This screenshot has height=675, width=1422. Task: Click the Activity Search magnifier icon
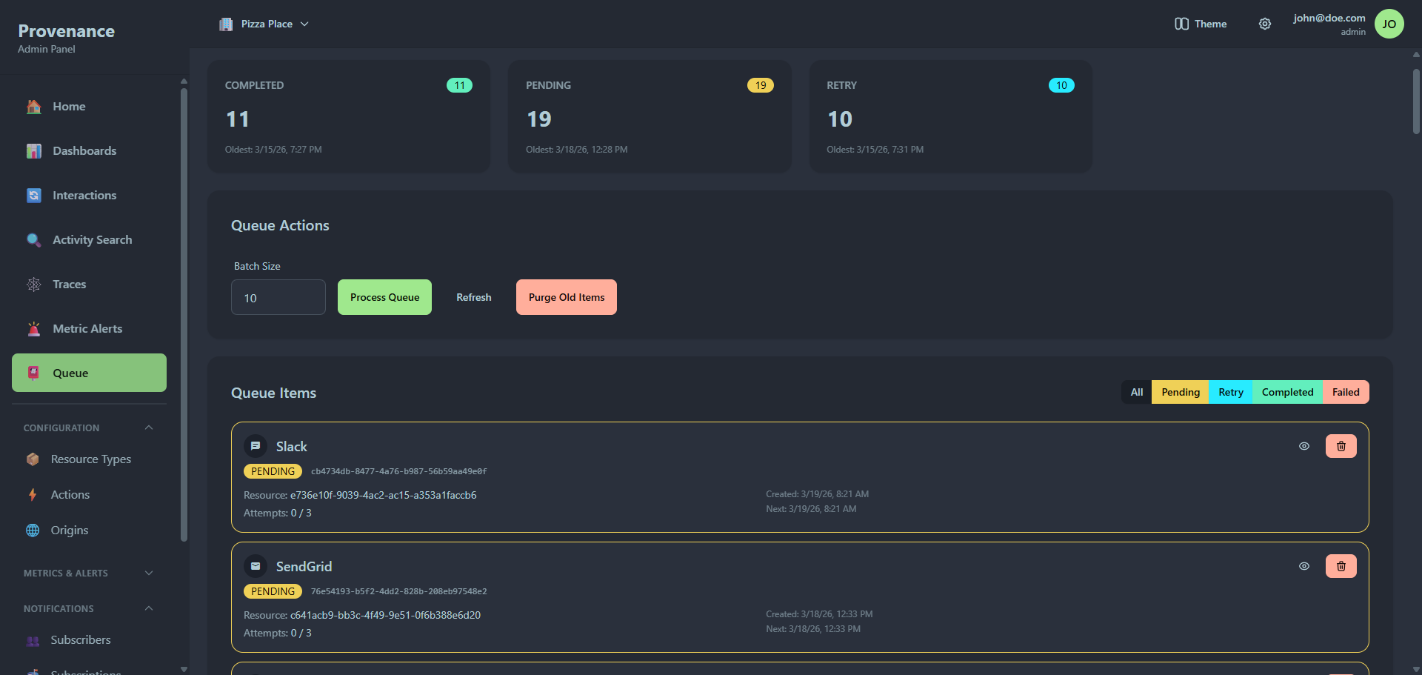tap(33, 239)
